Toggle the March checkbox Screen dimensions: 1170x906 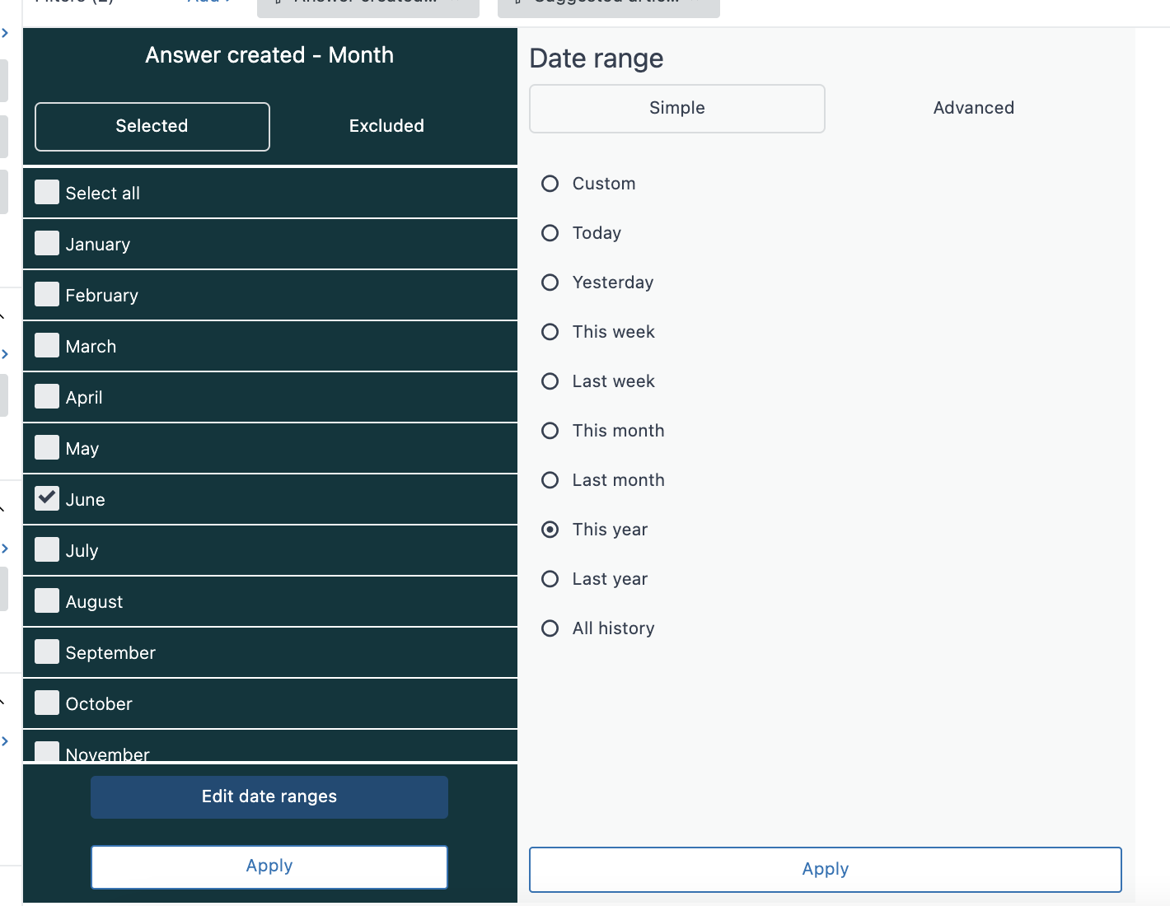tap(47, 345)
